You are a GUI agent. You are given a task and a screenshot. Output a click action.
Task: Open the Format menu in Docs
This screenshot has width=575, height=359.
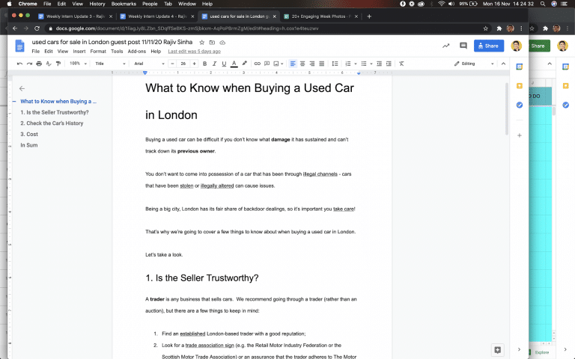98,52
